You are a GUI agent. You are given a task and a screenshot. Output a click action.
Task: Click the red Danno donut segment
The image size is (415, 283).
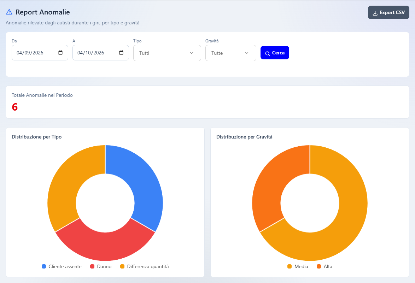(x=105, y=246)
